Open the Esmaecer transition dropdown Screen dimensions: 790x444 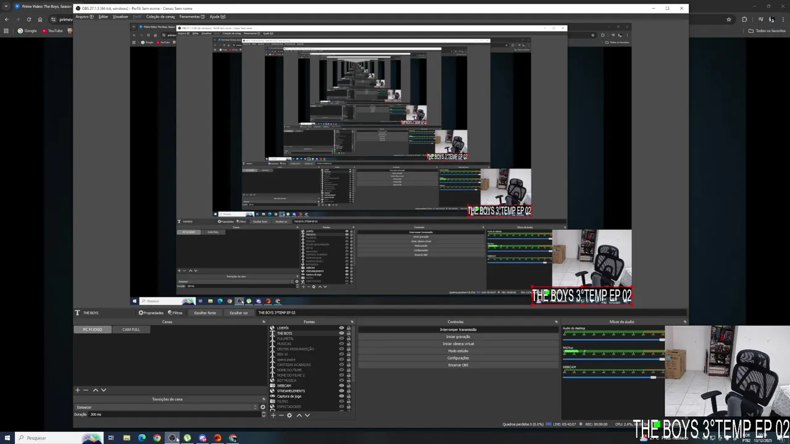166,407
